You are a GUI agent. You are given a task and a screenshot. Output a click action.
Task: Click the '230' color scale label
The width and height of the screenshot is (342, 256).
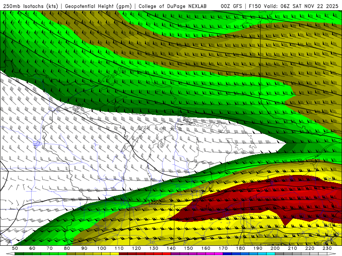(327, 248)
